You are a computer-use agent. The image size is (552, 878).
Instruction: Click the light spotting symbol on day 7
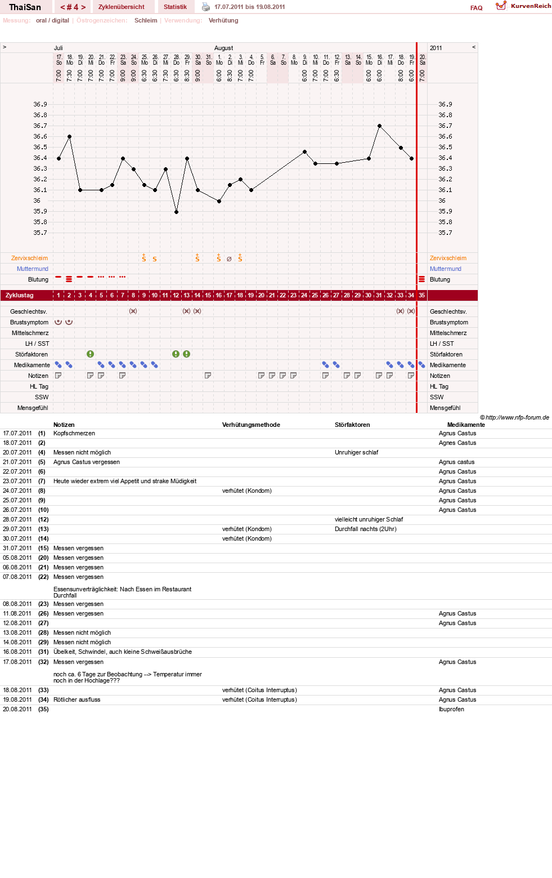123,277
